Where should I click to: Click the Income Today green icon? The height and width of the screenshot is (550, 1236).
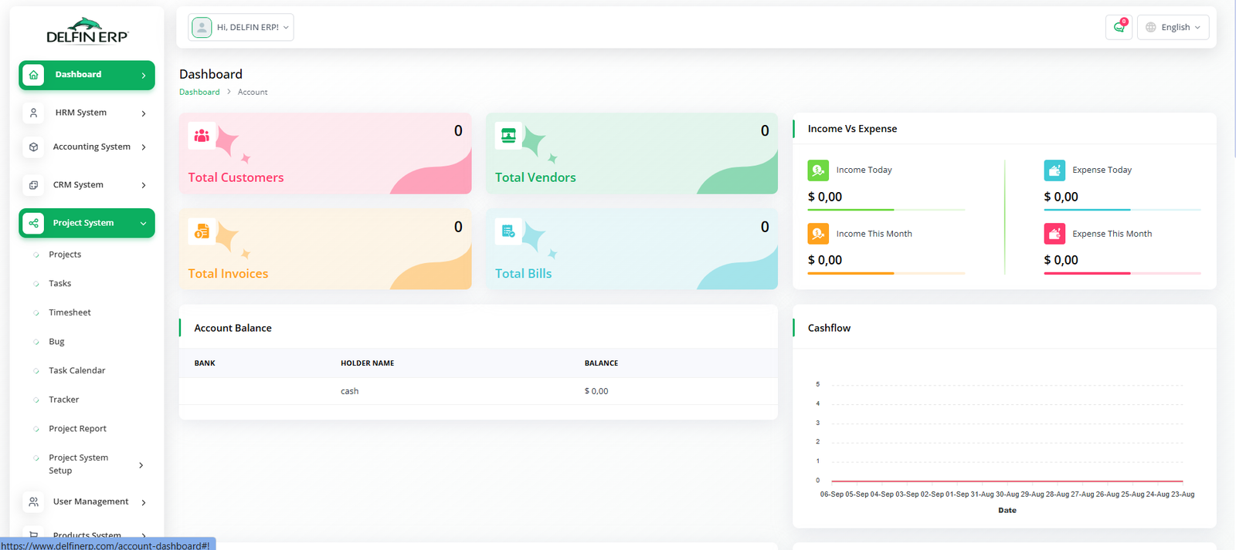click(x=817, y=170)
